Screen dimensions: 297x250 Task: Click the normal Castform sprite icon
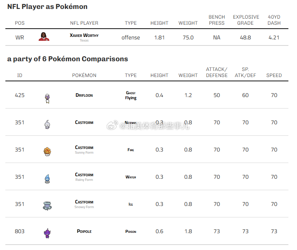click(x=47, y=124)
